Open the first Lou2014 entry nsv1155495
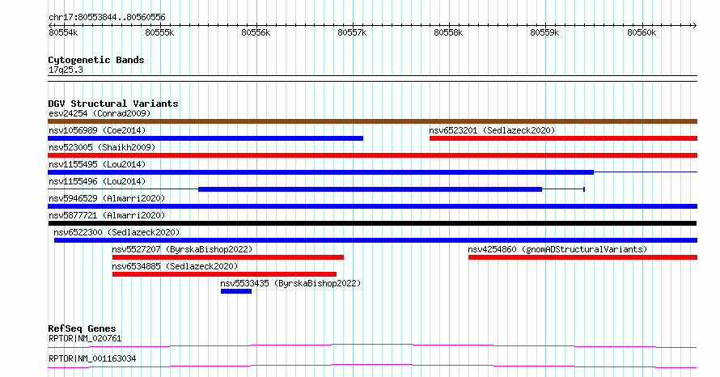 97,164
